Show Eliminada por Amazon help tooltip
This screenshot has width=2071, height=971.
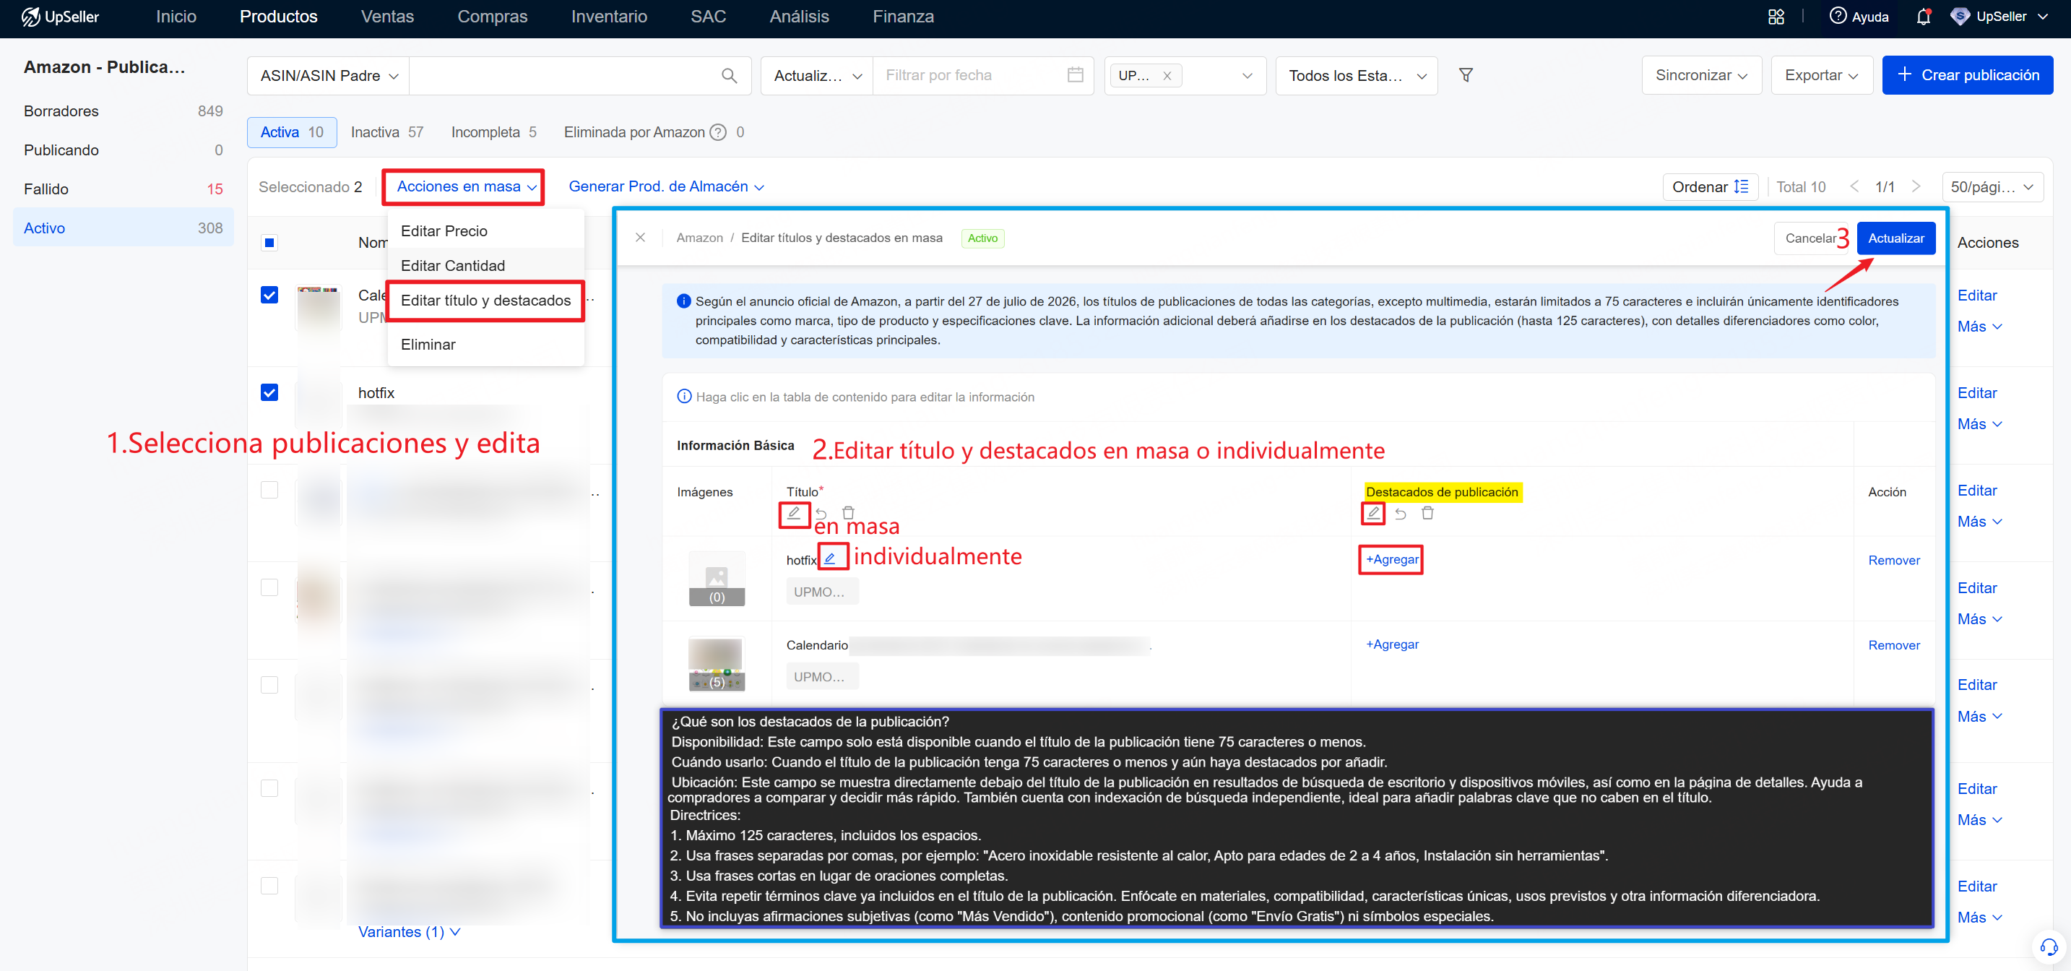click(x=717, y=131)
